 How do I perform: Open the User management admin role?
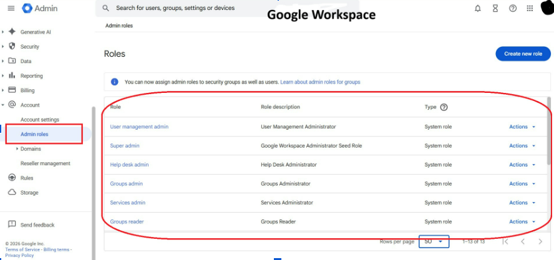(139, 127)
